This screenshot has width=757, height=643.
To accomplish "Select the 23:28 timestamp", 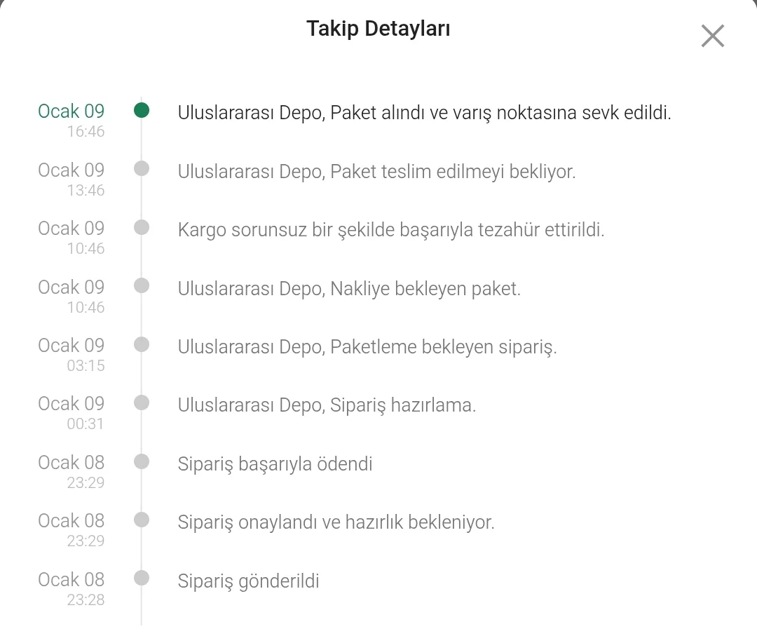I will tap(86, 600).
